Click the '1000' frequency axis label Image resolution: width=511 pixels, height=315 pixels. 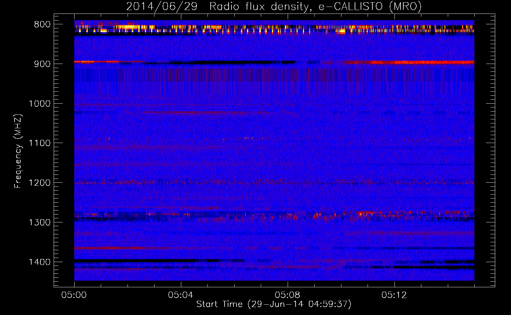(39, 104)
